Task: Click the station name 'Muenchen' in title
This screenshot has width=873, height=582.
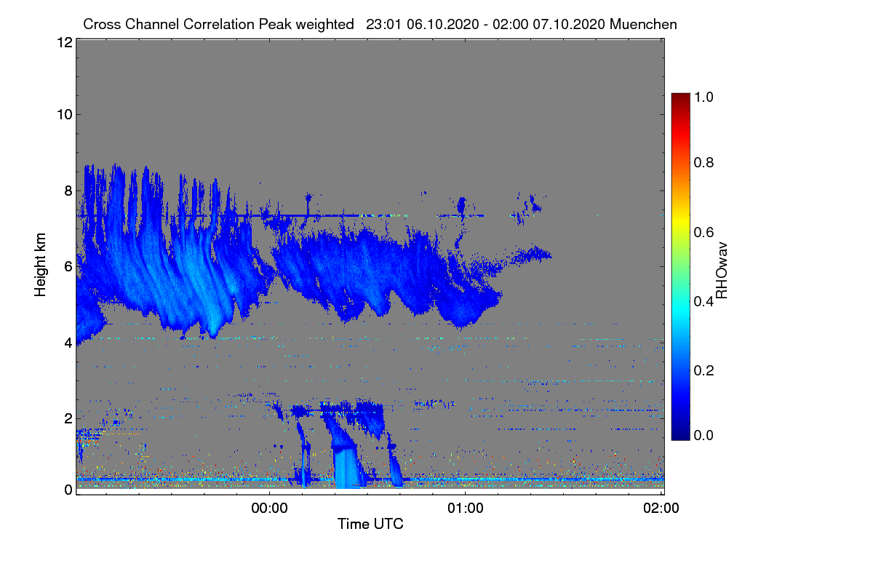Action: tap(644, 25)
